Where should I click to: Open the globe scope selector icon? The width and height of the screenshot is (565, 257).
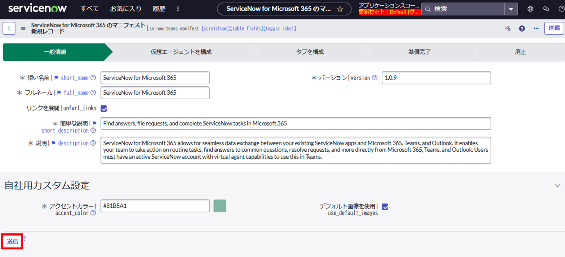[530, 9]
